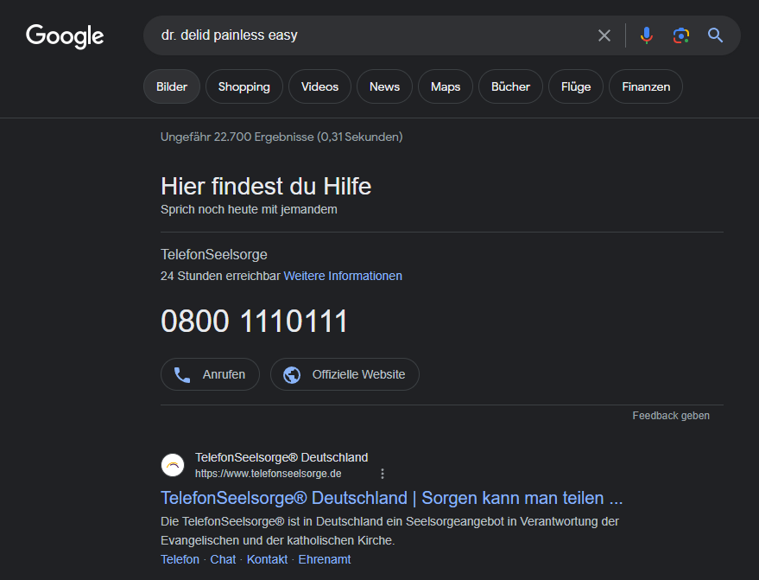Open three-dot menu beside telefonseelsorge.de URL

pos(383,474)
